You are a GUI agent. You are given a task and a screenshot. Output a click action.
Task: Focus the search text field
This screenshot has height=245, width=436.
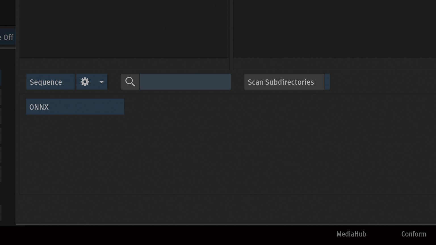click(x=185, y=82)
